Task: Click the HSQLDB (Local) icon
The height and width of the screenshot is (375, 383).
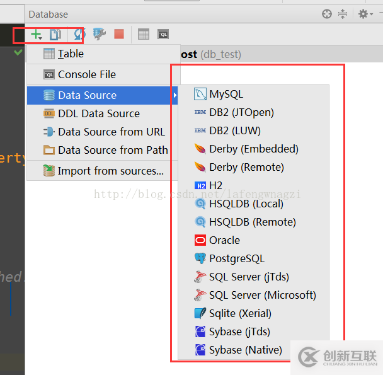Action: tap(200, 204)
